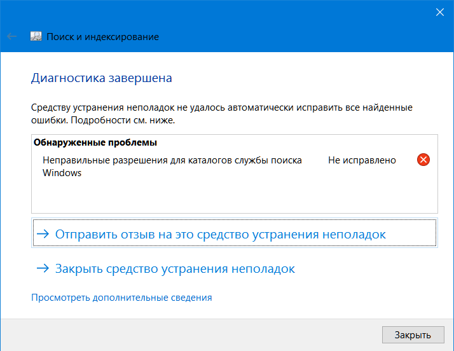Viewport: 454px width, 351px height.
Task: Click the back arrow in the header
Action: click(x=11, y=37)
